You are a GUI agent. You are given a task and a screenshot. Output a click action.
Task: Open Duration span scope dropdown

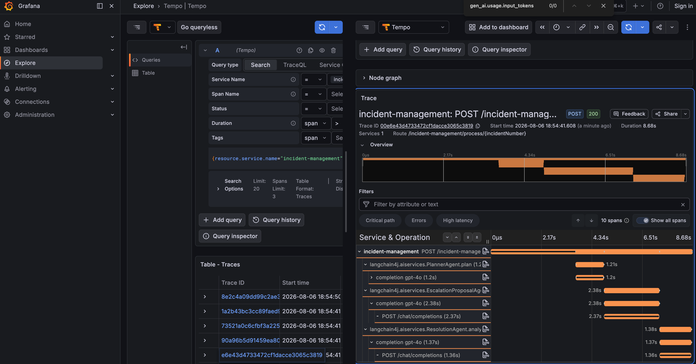(316, 123)
